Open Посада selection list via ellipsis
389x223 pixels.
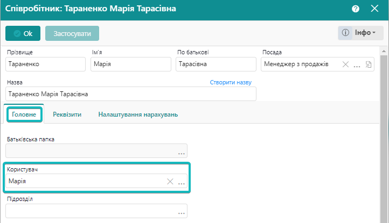tap(357, 65)
